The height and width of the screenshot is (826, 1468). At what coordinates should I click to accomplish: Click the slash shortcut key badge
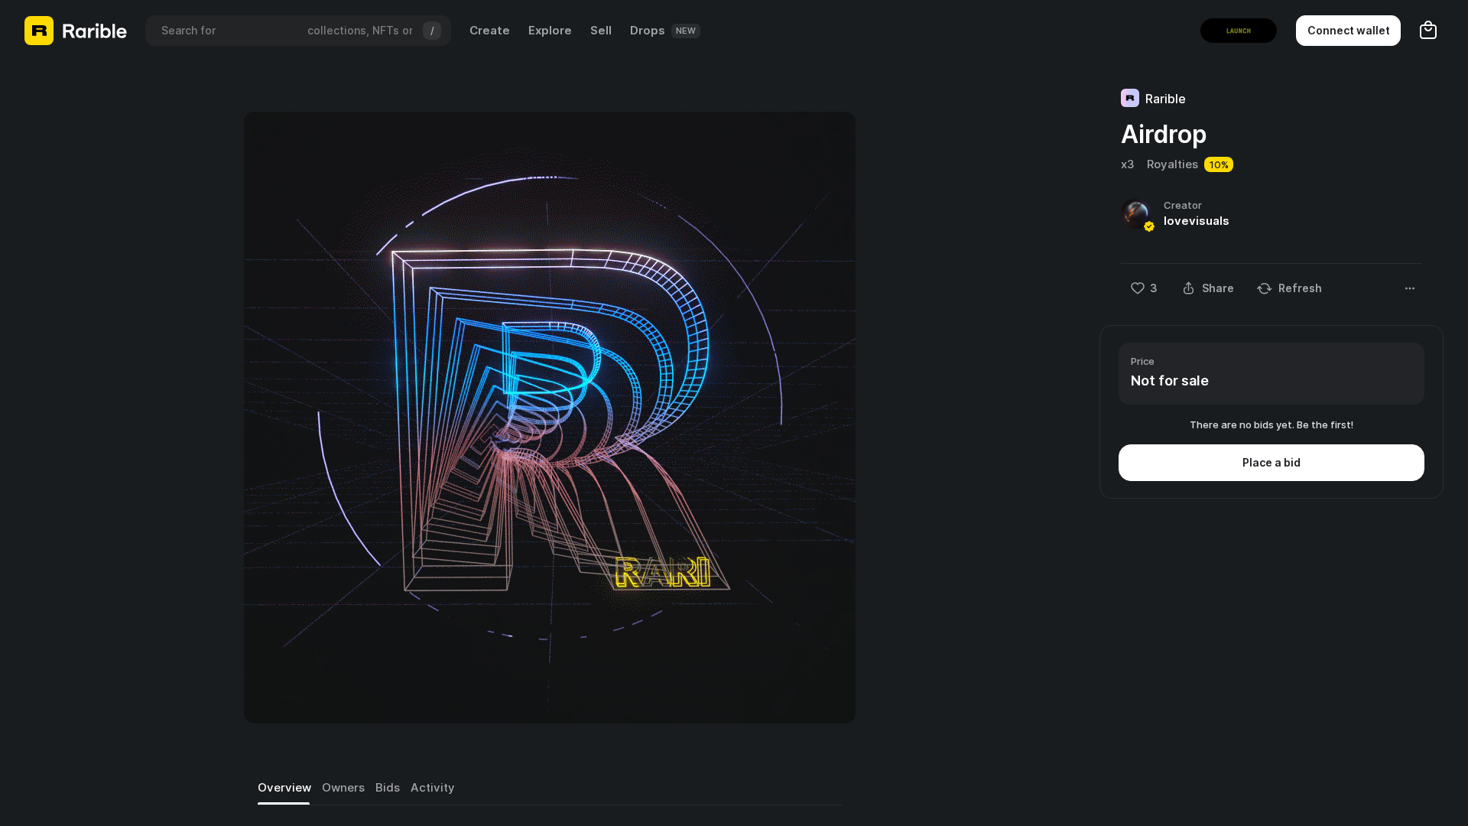pyautogui.click(x=432, y=31)
